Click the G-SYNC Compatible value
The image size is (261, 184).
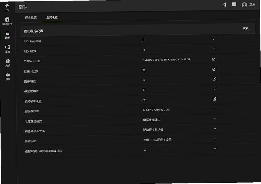click(x=156, y=109)
